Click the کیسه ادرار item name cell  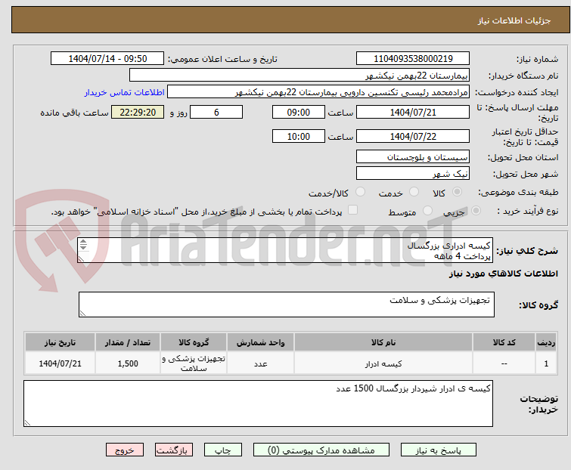(x=383, y=363)
